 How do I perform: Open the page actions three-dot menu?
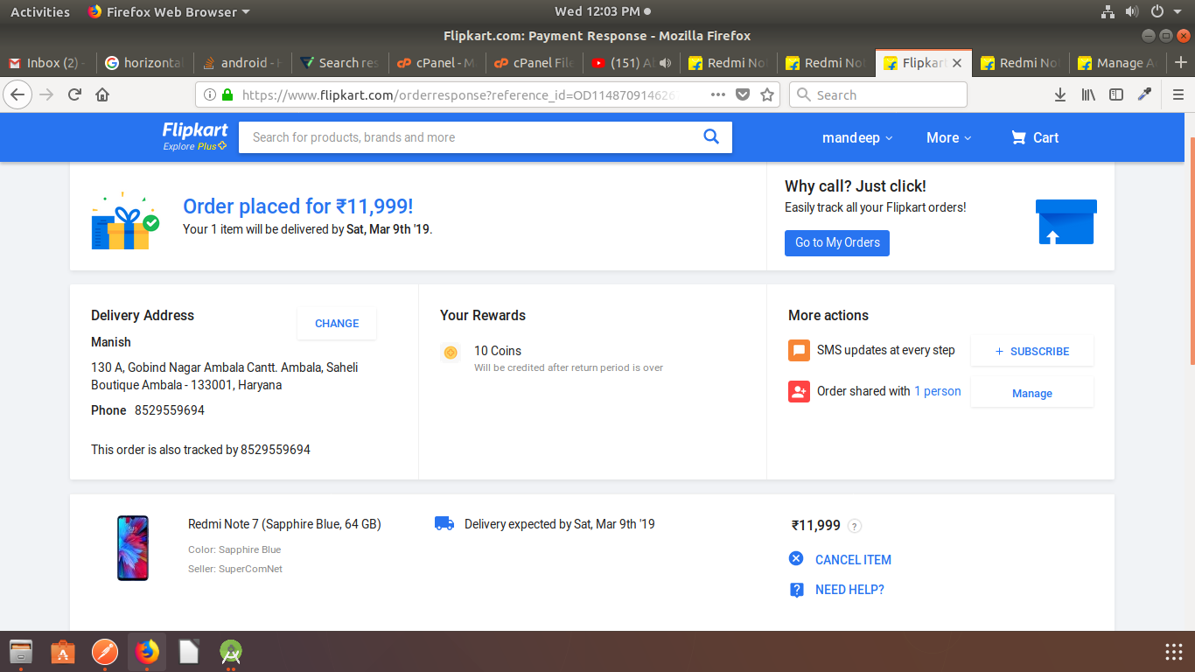[717, 94]
